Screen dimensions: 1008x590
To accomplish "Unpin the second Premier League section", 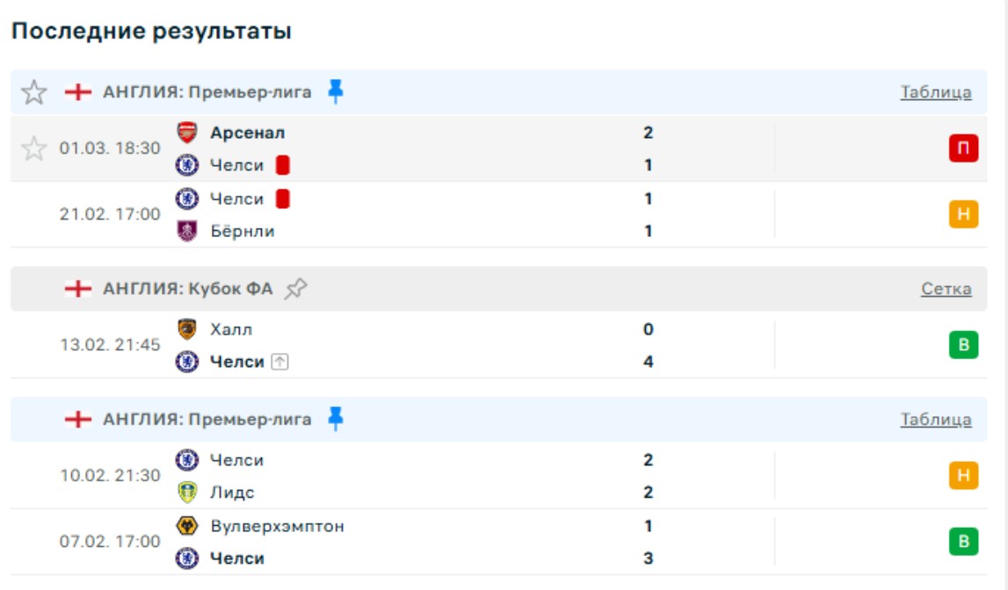I will click(x=335, y=419).
